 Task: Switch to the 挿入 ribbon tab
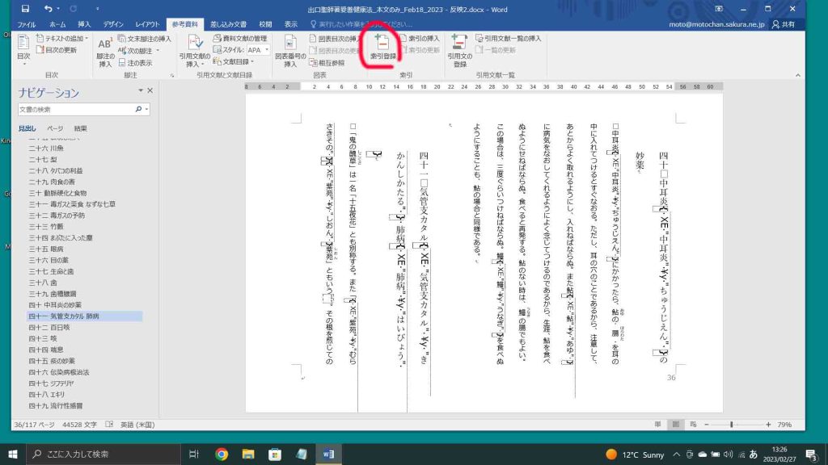(x=84, y=24)
